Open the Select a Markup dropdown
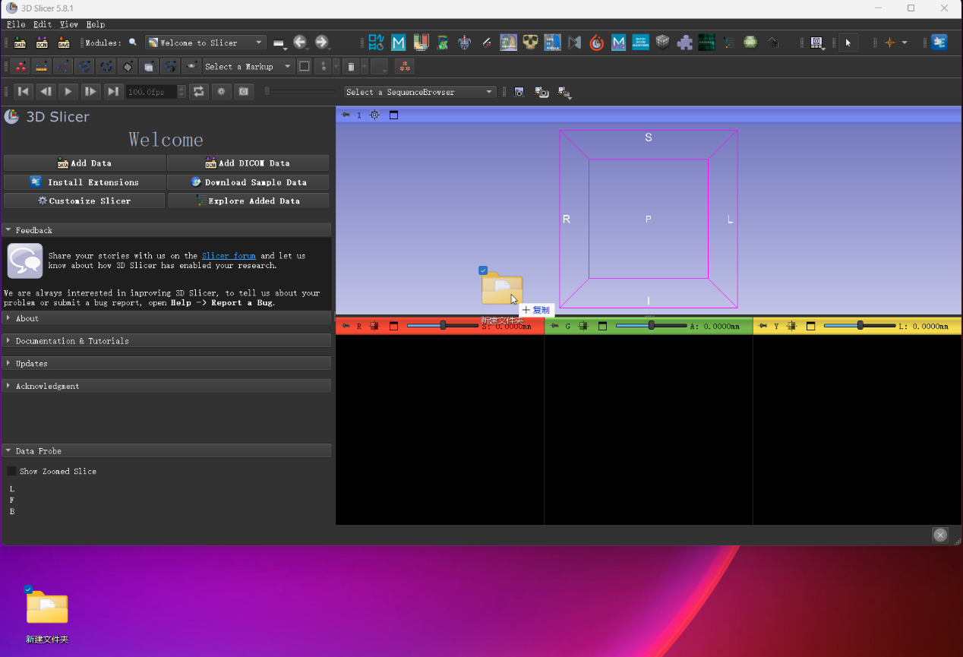963x657 pixels. tap(249, 67)
